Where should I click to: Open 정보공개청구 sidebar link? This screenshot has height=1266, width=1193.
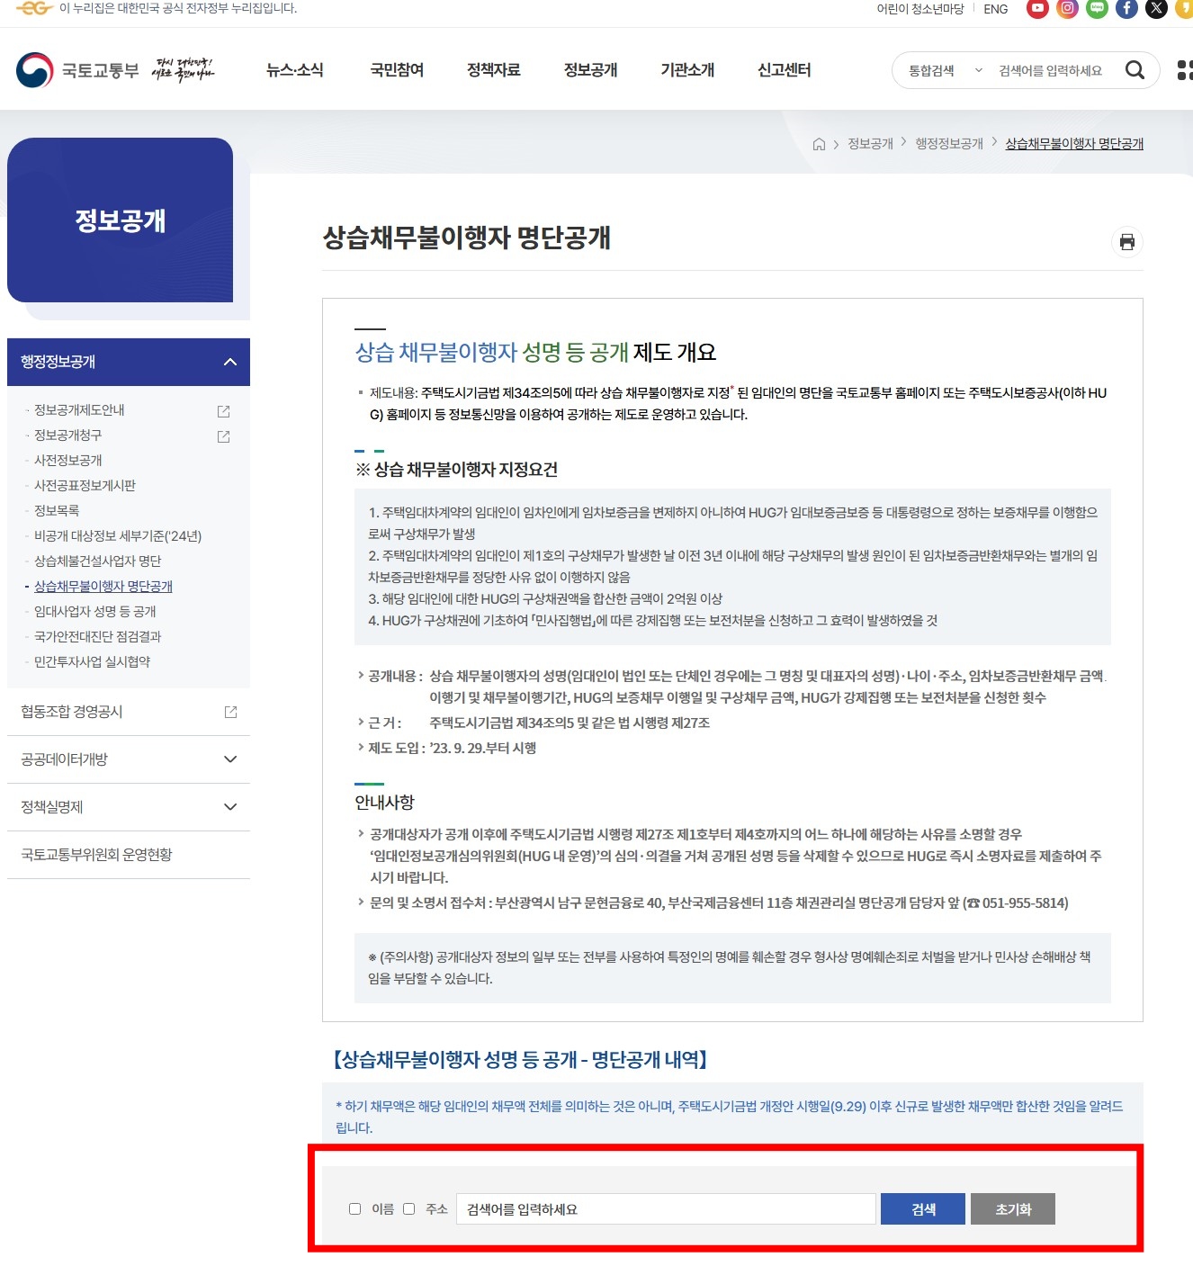[x=68, y=435]
